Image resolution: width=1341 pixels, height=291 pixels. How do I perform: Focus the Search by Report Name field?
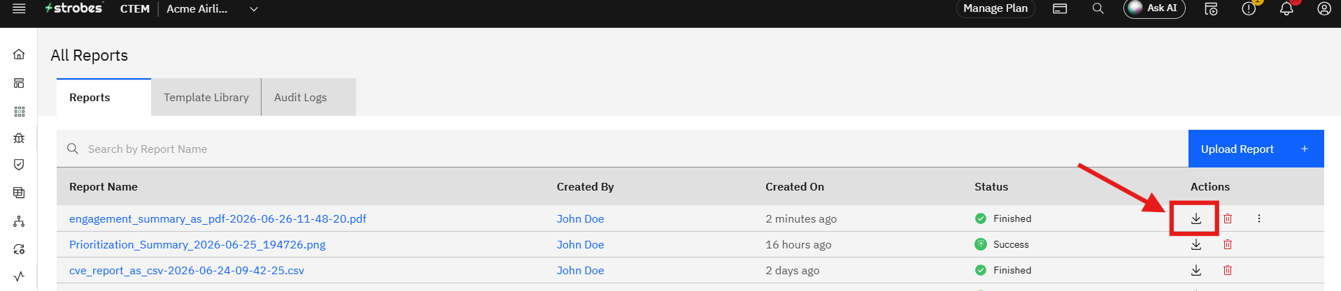pyautogui.click(x=623, y=149)
